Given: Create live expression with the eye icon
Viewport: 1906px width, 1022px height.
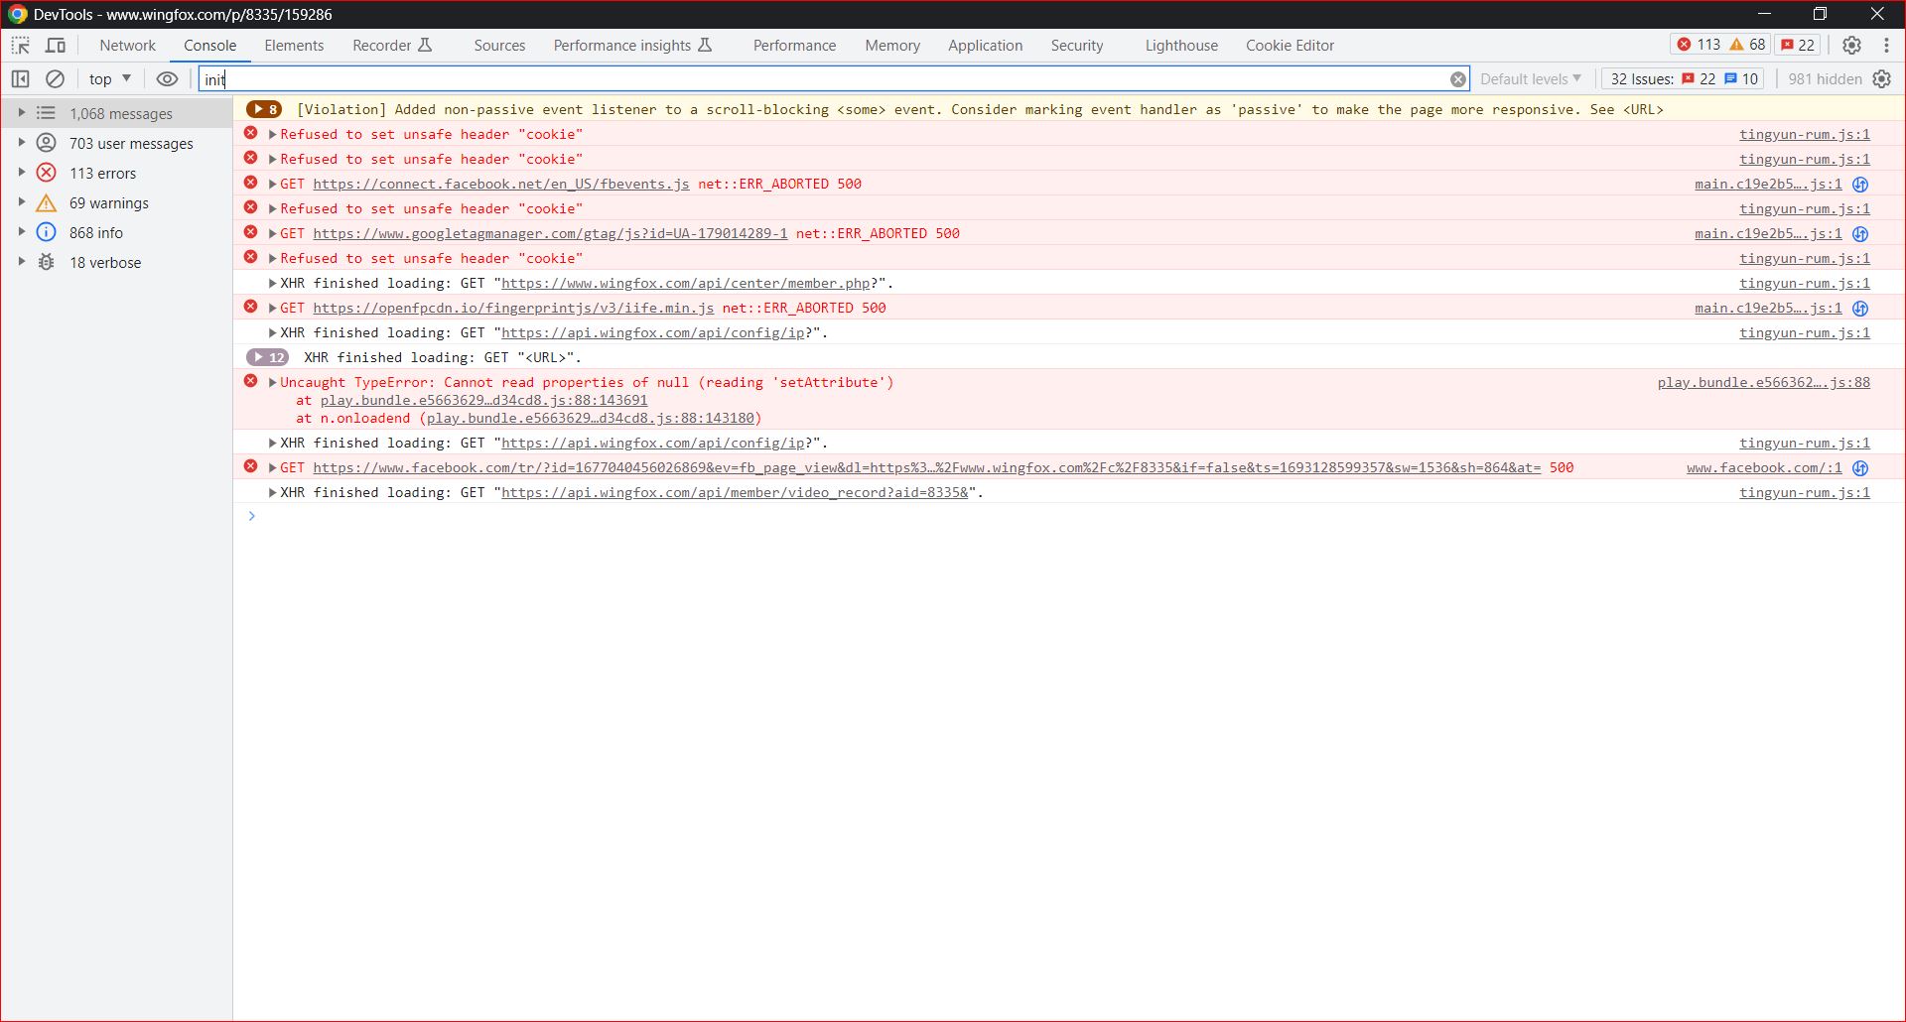Looking at the screenshot, I should pos(167,79).
